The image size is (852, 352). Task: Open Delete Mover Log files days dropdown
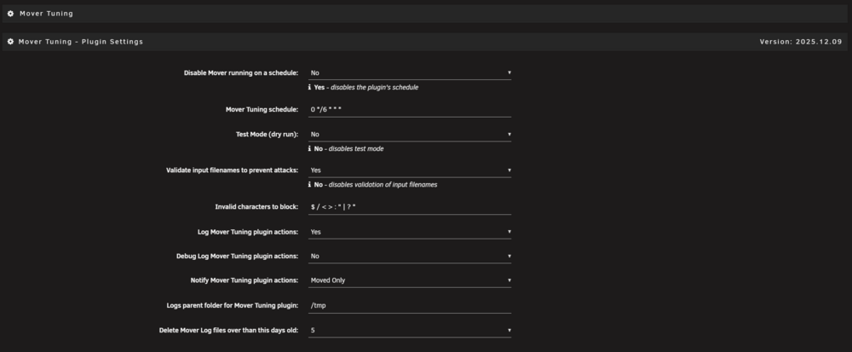point(410,331)
